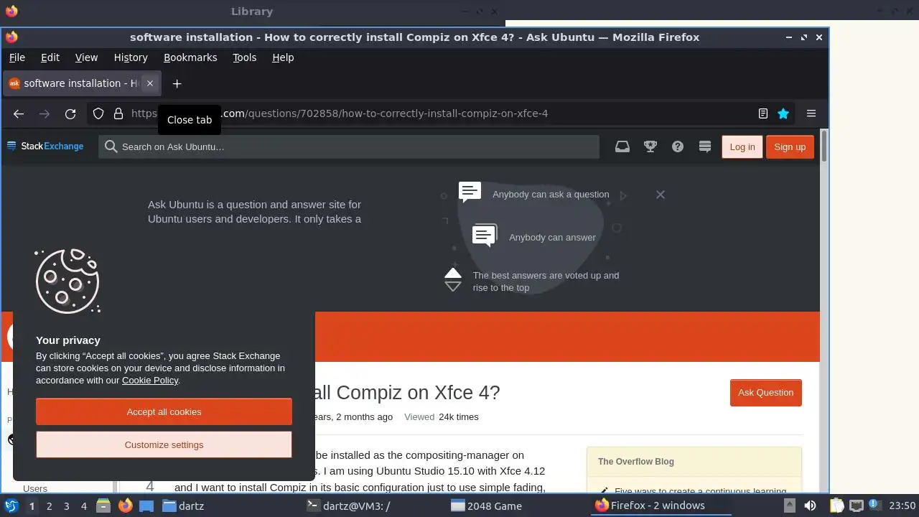Screen dimensions: 919x517
Task: Click the update notification tray icon
Action: tap(874, 506)
